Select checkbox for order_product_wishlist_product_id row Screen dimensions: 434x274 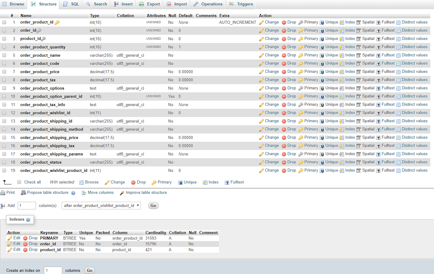point(4,170)
